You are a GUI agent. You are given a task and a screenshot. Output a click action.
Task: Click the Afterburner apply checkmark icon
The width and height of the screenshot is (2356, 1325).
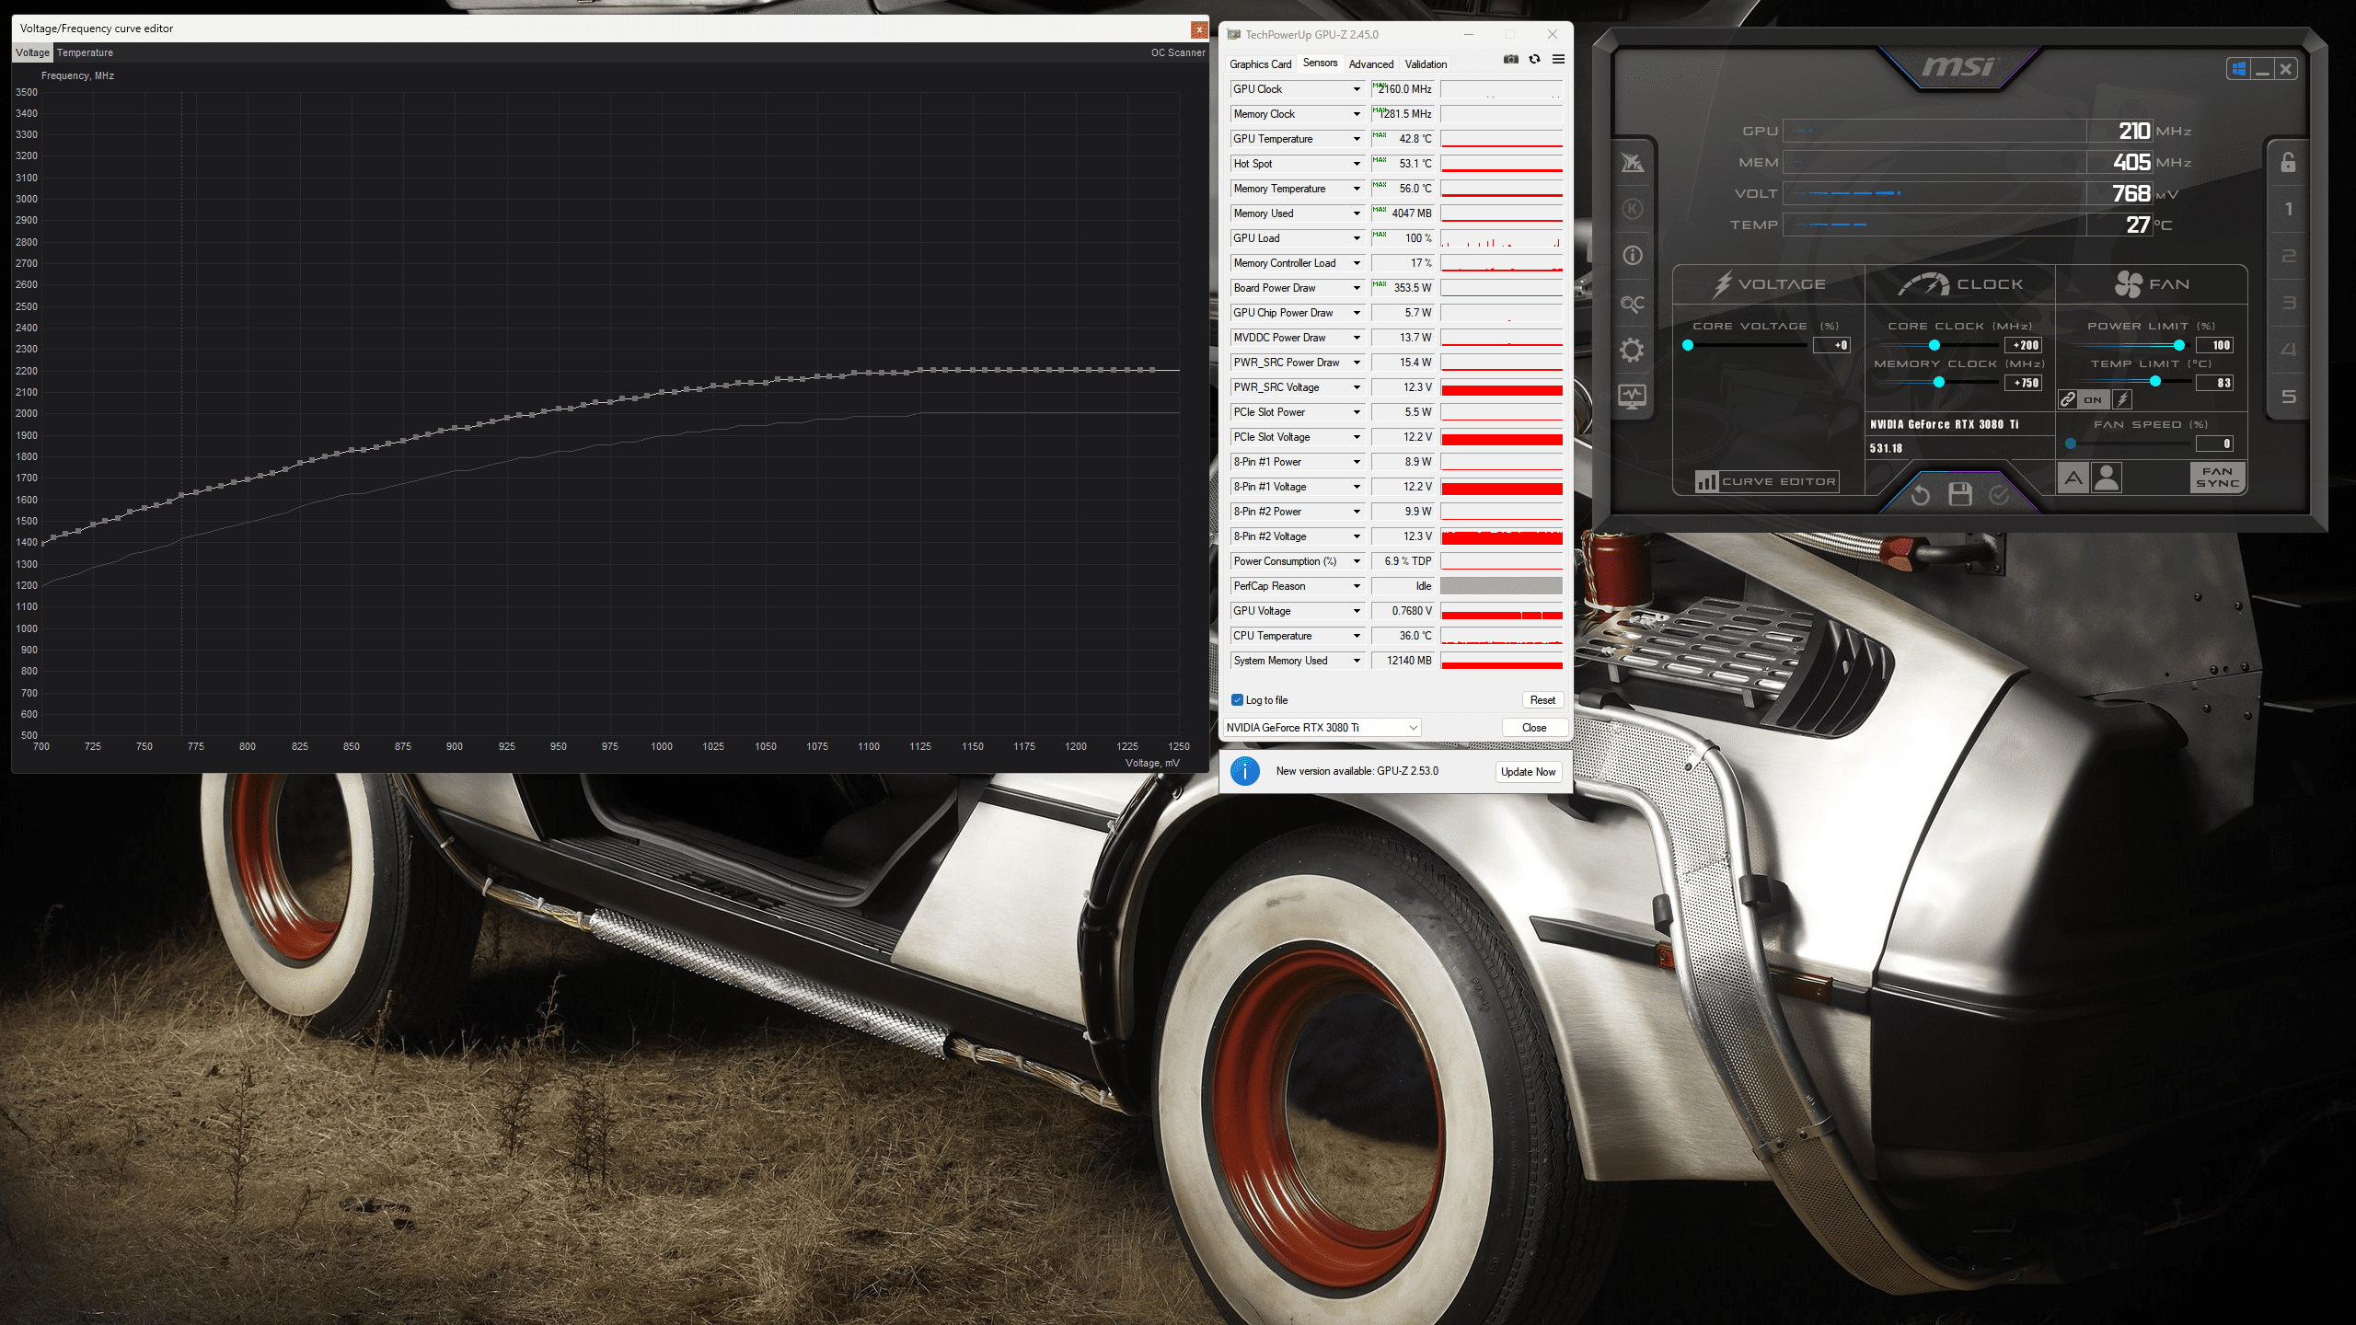pos(1999,495)
